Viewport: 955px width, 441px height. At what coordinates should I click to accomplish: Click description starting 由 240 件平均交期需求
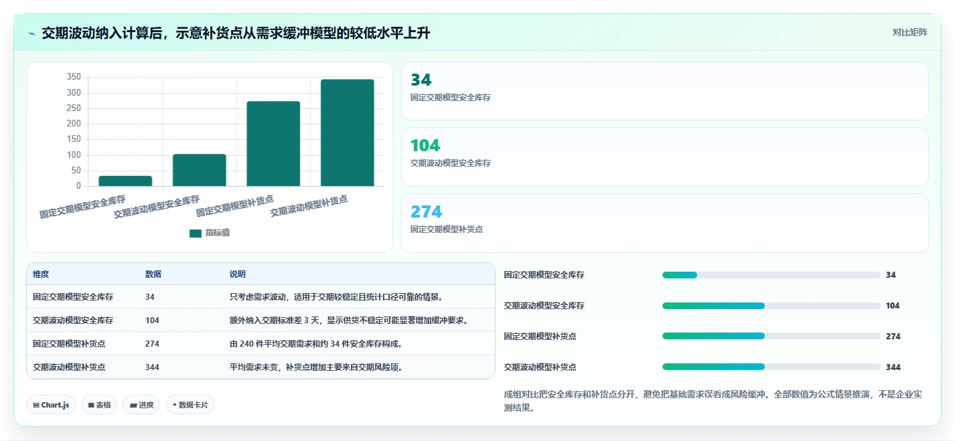tap(315, 344)
